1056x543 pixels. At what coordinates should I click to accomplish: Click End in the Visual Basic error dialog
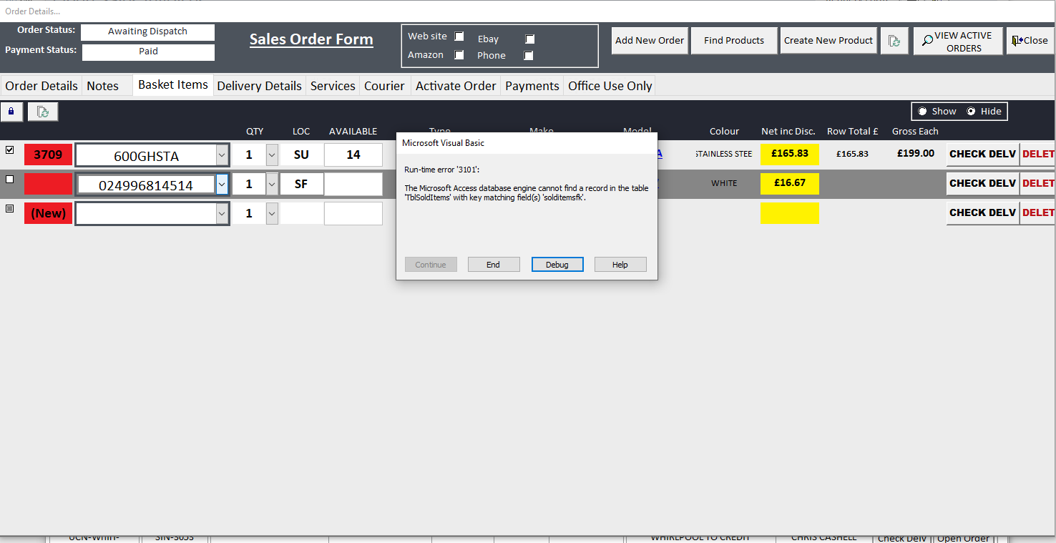(494, 265)
